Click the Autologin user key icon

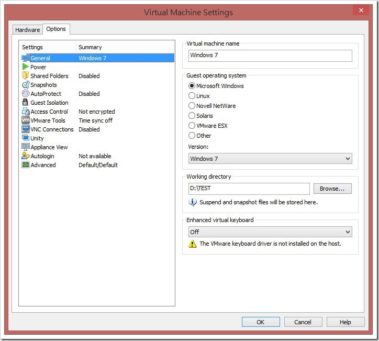coord(25,156)
